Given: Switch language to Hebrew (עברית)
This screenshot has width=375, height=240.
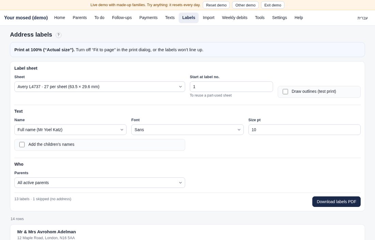Looking at the screenshot, I should 363,18.
